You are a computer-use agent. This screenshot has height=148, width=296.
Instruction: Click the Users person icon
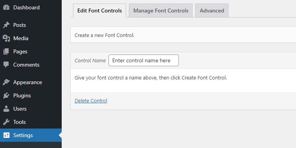tap(6, 109)
